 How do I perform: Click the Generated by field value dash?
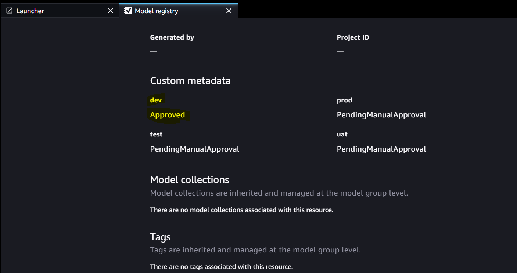153,51
